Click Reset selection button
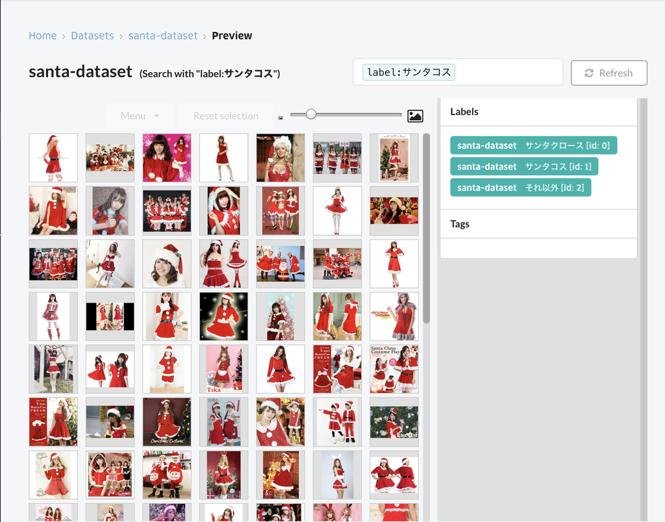Screen dimensions: 665x522 [225, 116]
